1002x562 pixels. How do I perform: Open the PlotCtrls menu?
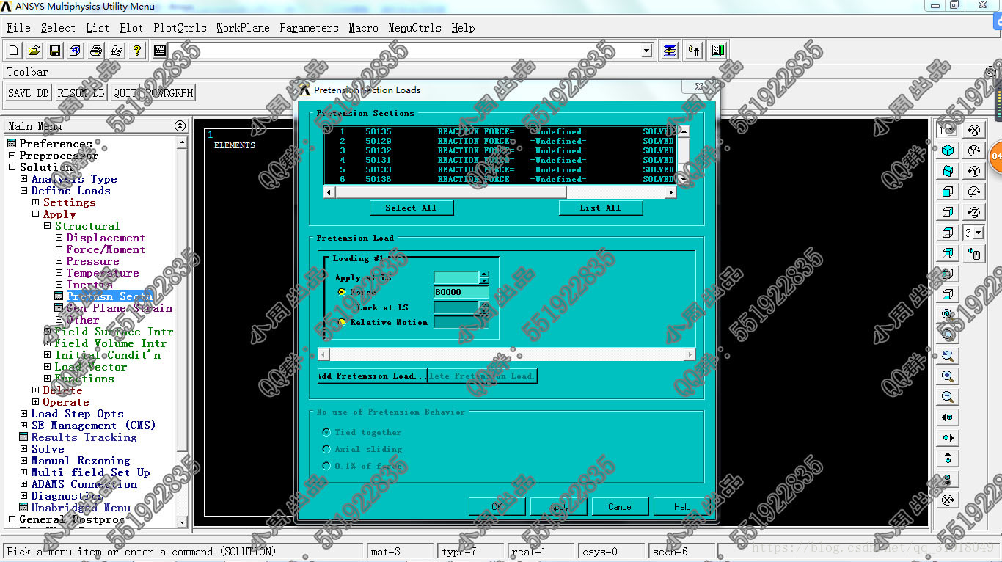pos(180,28)
